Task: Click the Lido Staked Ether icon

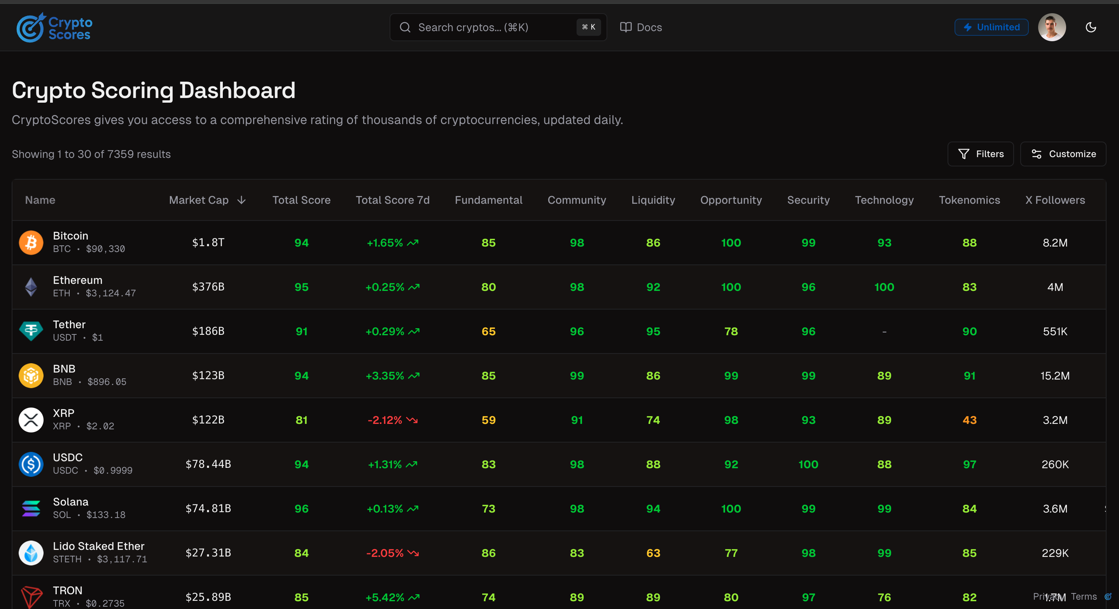Action: tap(31, 553)
